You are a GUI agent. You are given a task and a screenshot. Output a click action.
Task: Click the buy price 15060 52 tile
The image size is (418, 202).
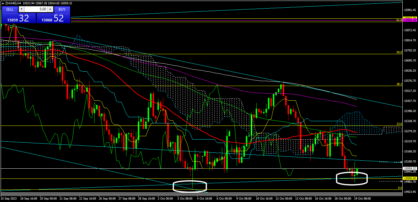coord(53,18)
